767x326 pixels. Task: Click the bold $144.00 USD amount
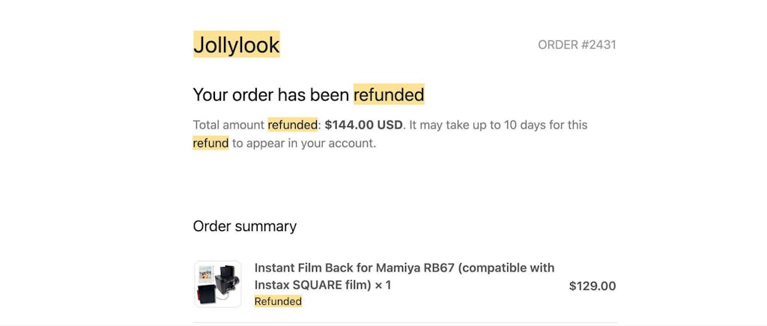363,125
